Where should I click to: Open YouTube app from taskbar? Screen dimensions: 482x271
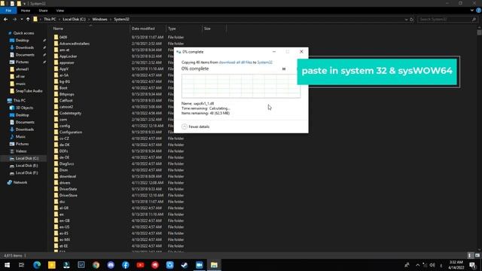coord(140,265)
